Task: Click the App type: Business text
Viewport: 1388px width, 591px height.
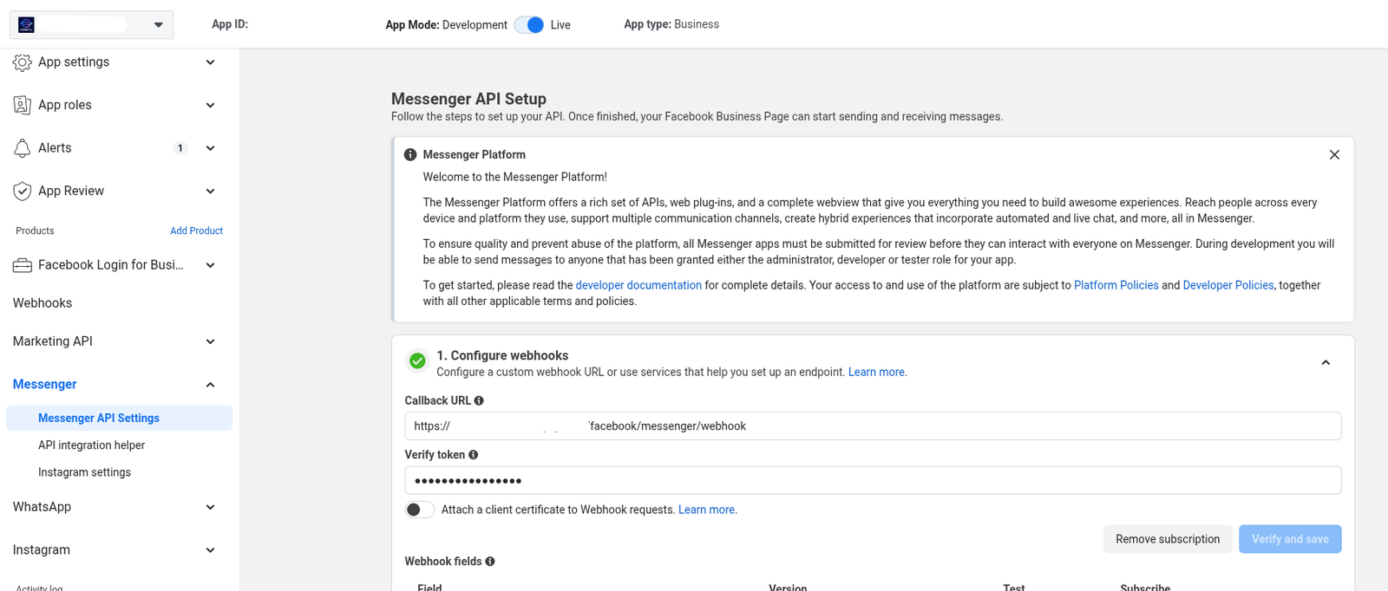Action: (671, 24)
